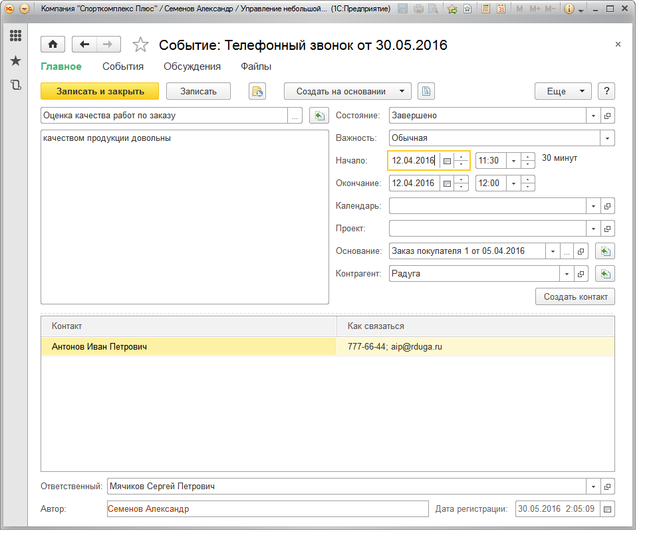Open calendar picker for Дата регистрации
657x551 pixels.
point(607,509)
